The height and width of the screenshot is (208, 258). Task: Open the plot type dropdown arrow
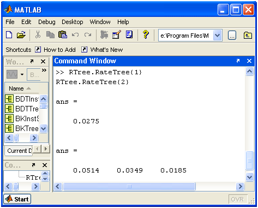(22, 74)
